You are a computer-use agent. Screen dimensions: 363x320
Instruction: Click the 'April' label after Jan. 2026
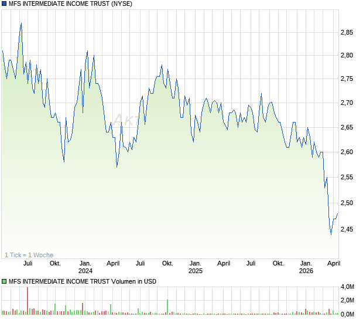click(x=334, y=264)
